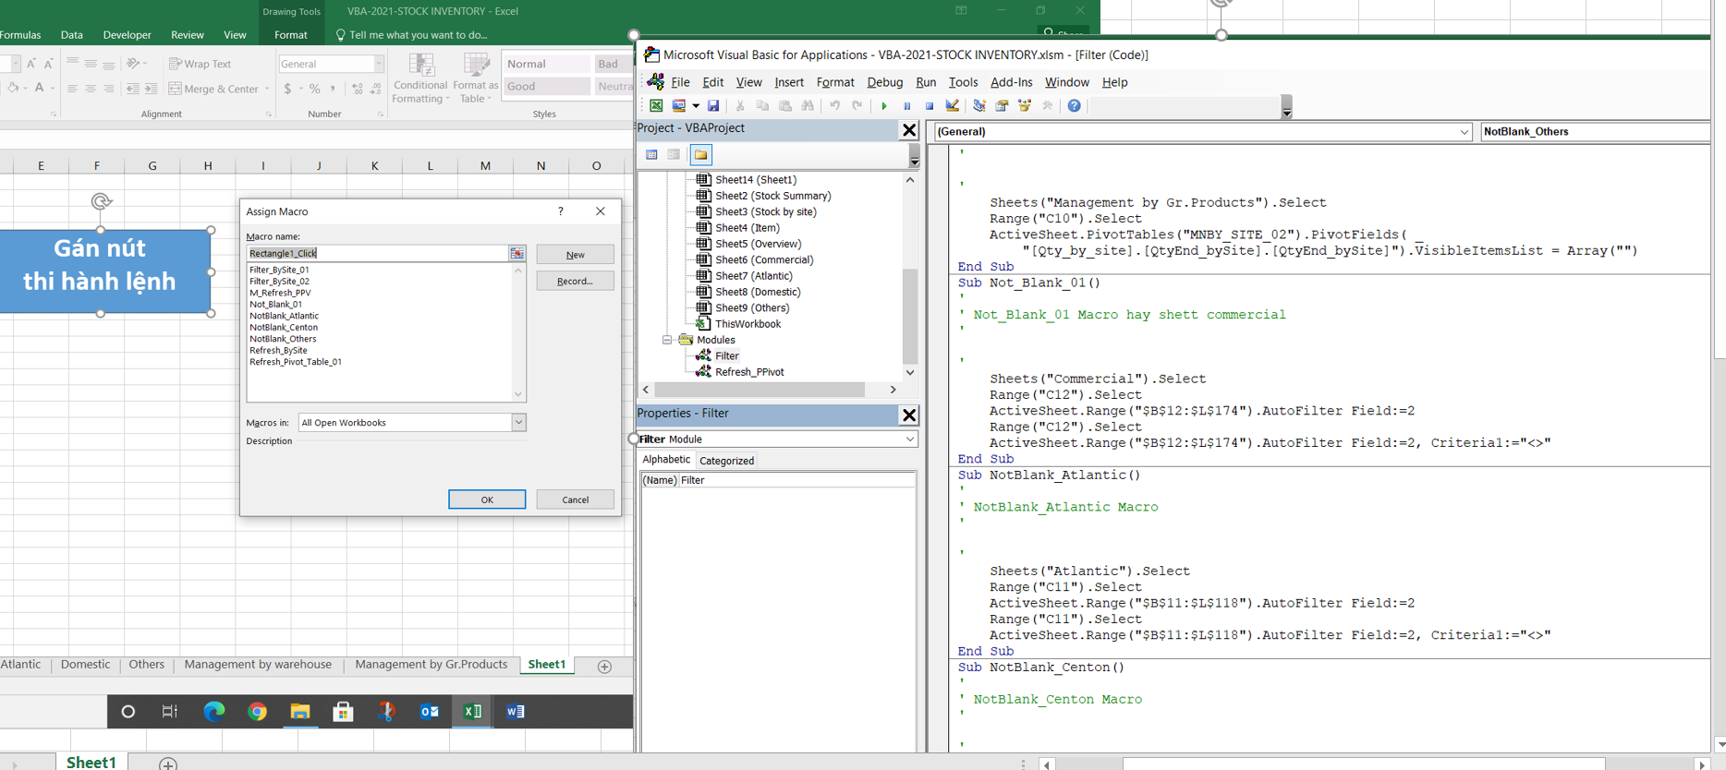The width and height of the screenshot is (1726, 770).
Task: Click Cut scissors icon in VBA toolbar
Action: 740,106
